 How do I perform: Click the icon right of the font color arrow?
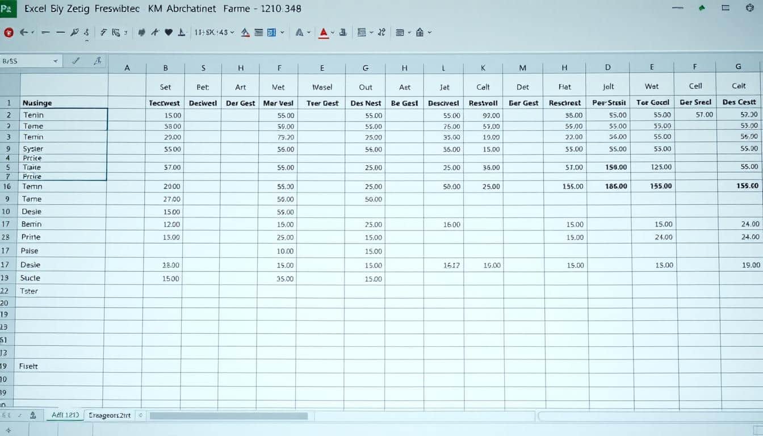click(343, 32)
